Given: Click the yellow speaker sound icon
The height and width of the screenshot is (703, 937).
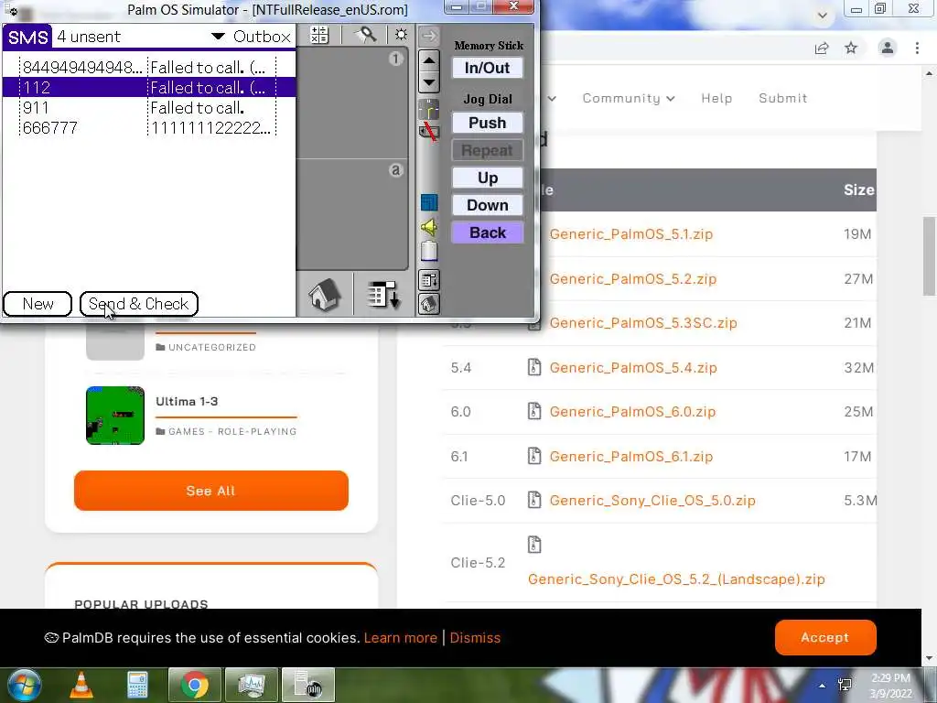Looking at the screenshot, I should click(x=429, y=227).
